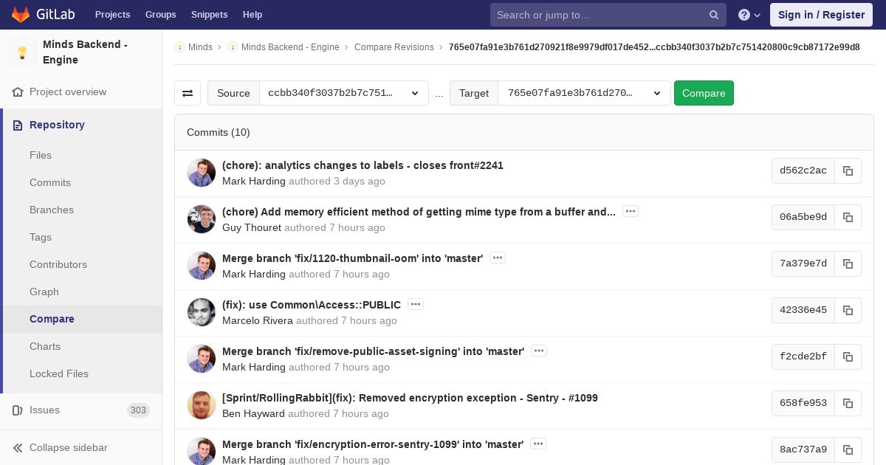Viewport: 886px width, 465px height.
Task: Click the Collapse sidebar label
Action: pos(69,448)
